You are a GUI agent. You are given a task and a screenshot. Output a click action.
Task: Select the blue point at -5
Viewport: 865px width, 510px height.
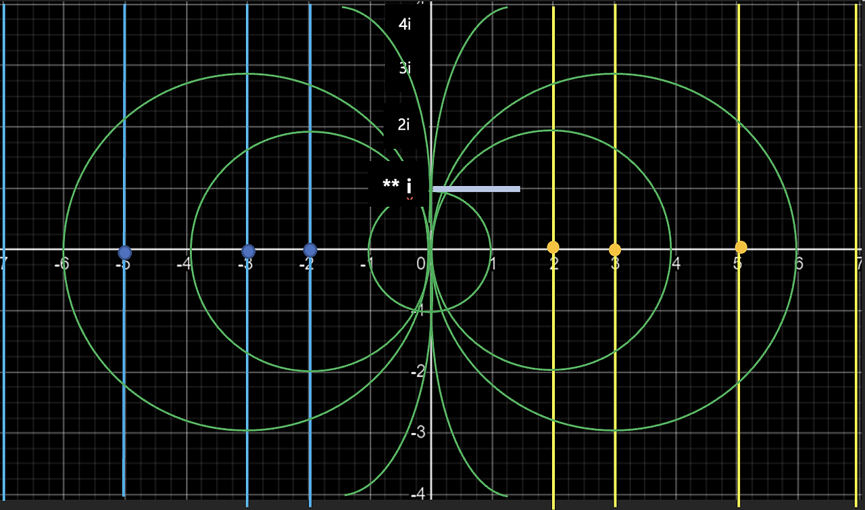(x=124, y=252)
